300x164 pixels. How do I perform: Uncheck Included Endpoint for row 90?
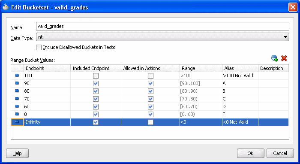click(x=96, y=84)
